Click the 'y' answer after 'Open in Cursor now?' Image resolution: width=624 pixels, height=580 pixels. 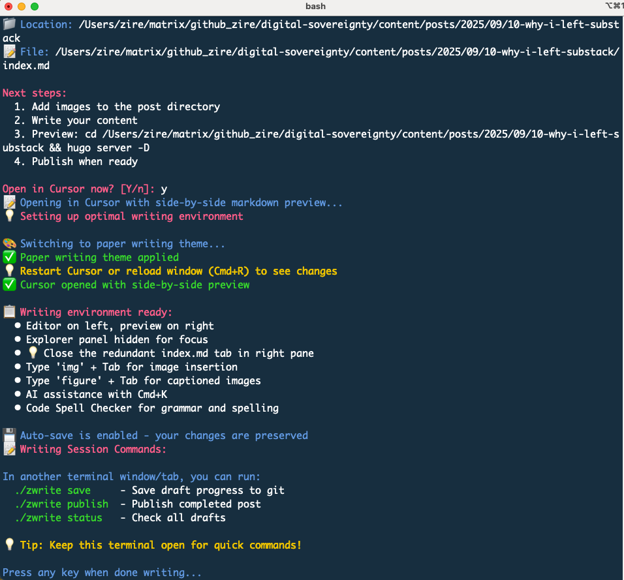coord(164,189)
